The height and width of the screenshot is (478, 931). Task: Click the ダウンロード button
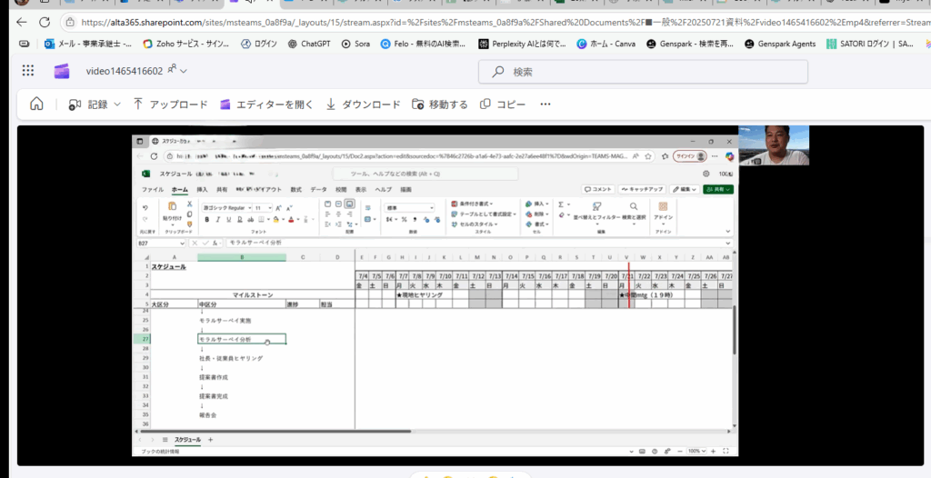point(363,105)
